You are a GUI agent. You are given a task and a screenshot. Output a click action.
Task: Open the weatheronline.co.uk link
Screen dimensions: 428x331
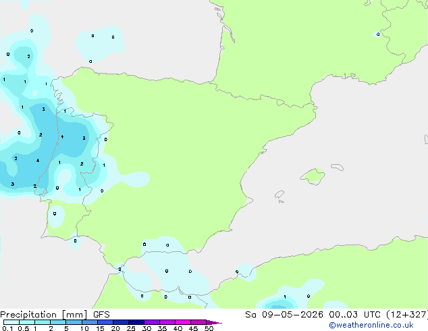(x=371, y=325)
